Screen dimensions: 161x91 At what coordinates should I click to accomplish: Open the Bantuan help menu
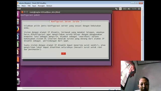coord(49,6)
